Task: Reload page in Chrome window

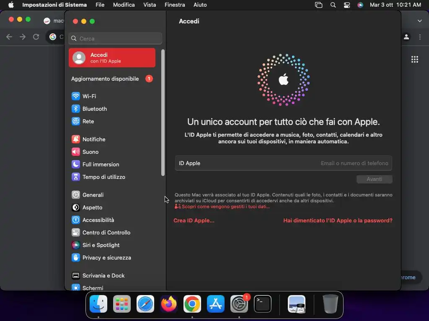Action: [36, 37]
